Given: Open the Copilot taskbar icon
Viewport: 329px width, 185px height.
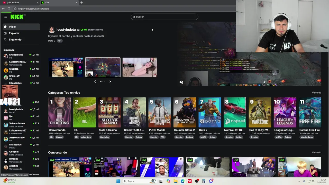Looking at the screenshot, I should coord(168,181).
